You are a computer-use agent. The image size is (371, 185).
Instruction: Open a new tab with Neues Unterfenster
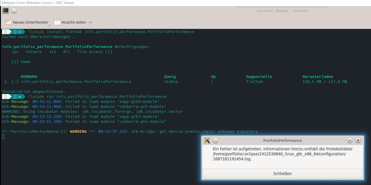[27, 22]
